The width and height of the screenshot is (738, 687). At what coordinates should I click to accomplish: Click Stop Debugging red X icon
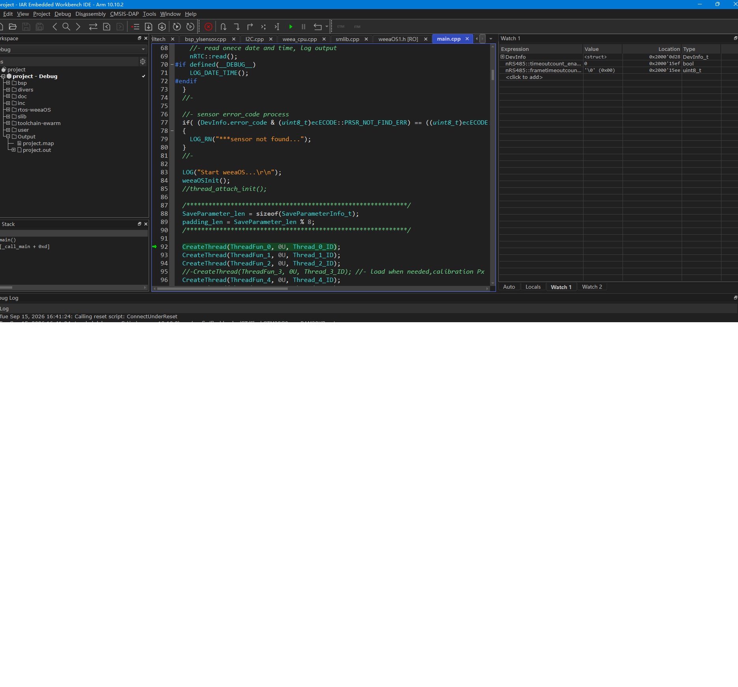click(x=209, y=27)
